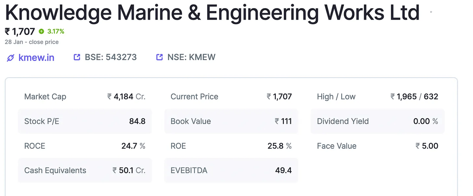Click the green up-arrow beside 3.17%
Viewport: 473px width, 196px height.
(x=41, y=31)
